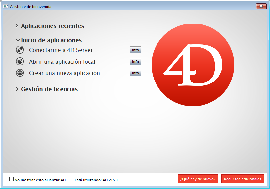Image resolution: width=270 pixels, height=189 pixels.
Task: Expand the Gestión de licencias chevron
Action: [17, 89]
